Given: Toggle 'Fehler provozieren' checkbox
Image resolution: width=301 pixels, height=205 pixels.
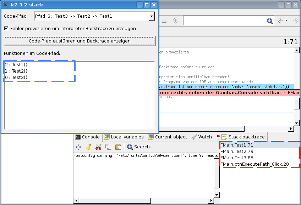Looking at the screenshot, I should 6,28.
